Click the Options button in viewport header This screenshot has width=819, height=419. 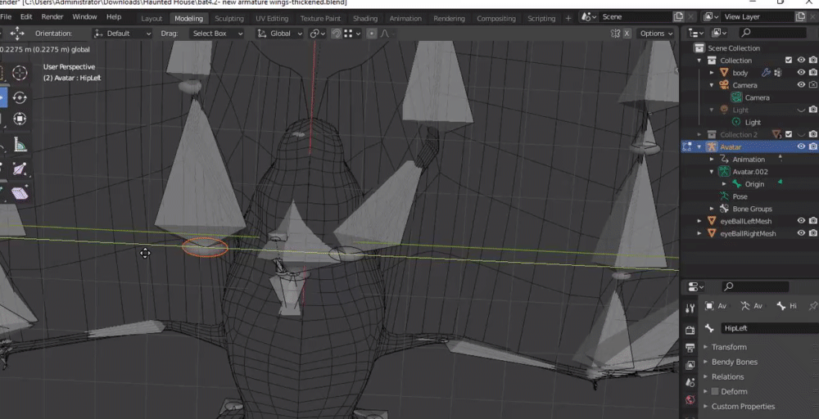point(655,34)
